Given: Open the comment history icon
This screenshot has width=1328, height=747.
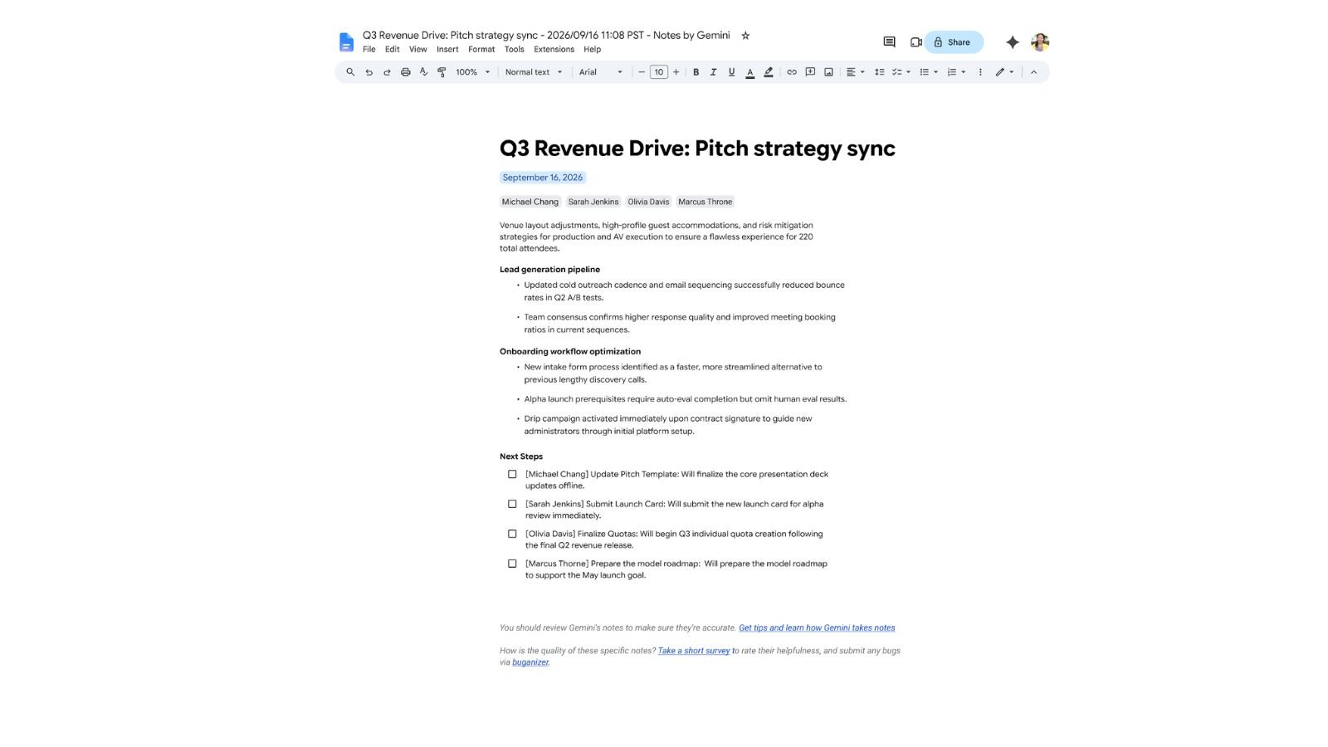Looking at the screenshot, I should [889, 42].
